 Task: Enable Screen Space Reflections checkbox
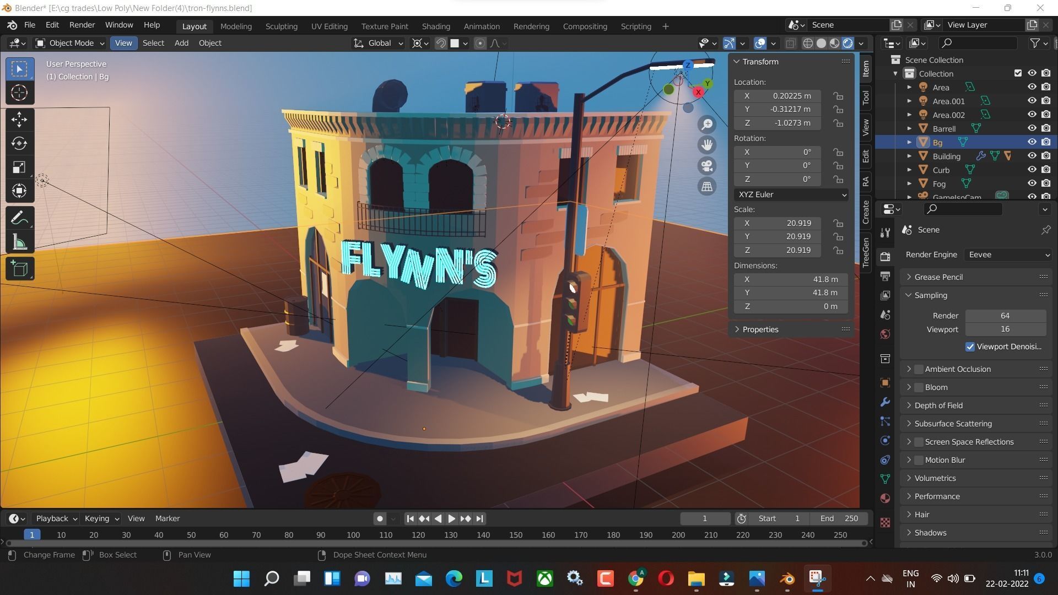919,442
